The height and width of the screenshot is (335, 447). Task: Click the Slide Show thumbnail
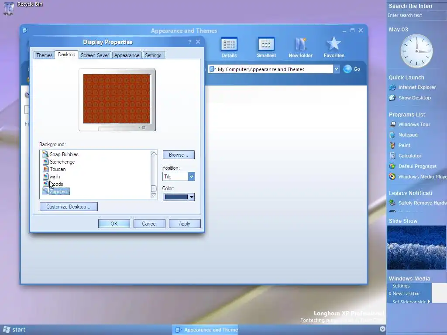pos(416,248)
